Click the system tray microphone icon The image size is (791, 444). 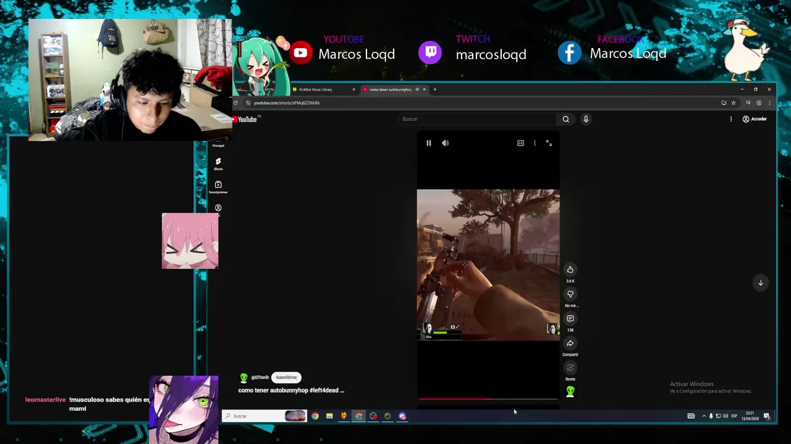(711, 416)
